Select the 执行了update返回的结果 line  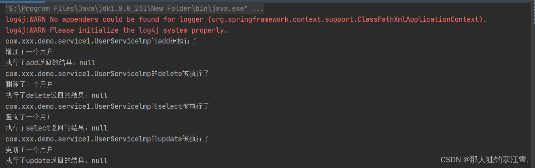tap(57, 161)
